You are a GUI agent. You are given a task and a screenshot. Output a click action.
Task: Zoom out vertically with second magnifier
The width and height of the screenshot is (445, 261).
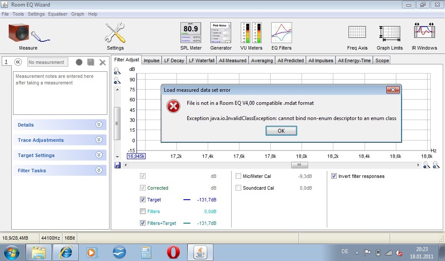(x=117, y=80)
